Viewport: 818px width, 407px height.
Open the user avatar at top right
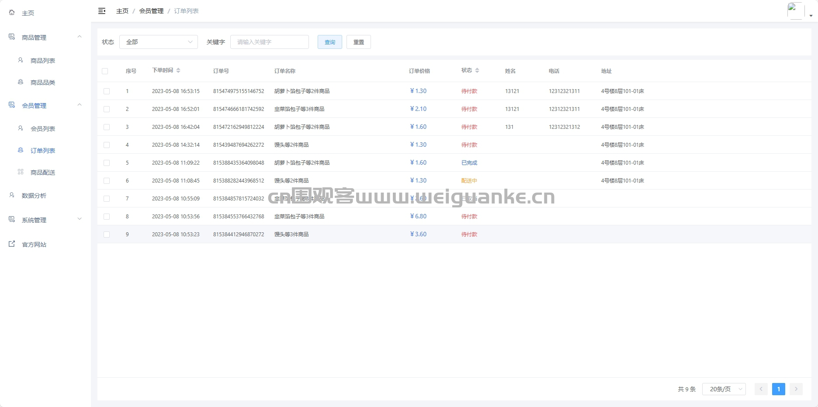coord(796,11)
